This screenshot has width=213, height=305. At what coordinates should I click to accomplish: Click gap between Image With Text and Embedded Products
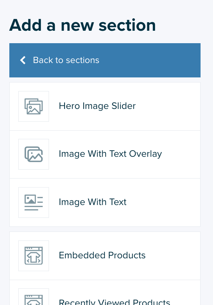105,229
